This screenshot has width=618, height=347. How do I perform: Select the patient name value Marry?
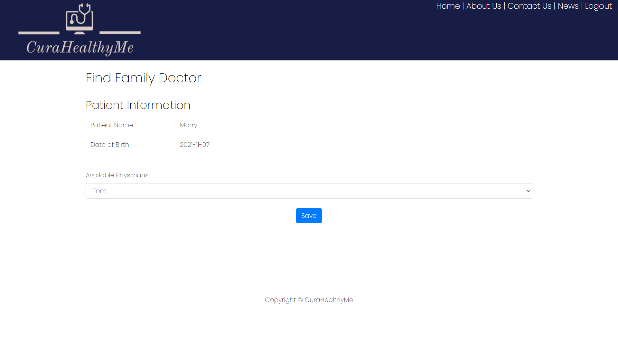coord(189,125)
